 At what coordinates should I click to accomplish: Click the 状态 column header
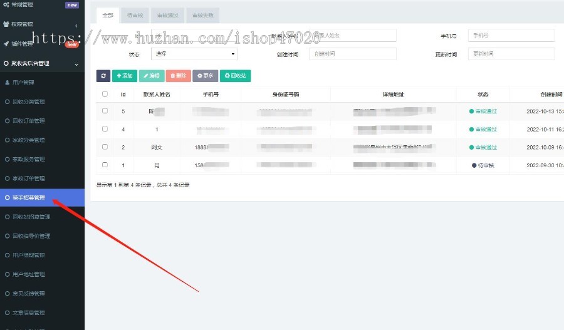(x=483, y=95)
